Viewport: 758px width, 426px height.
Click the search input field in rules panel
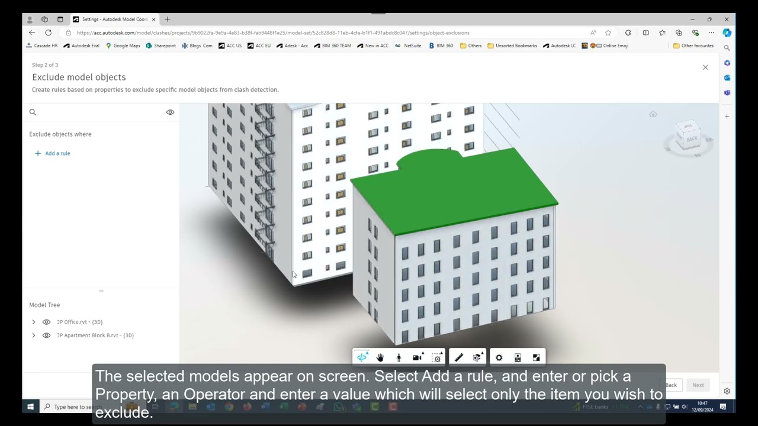coord(101,112)
